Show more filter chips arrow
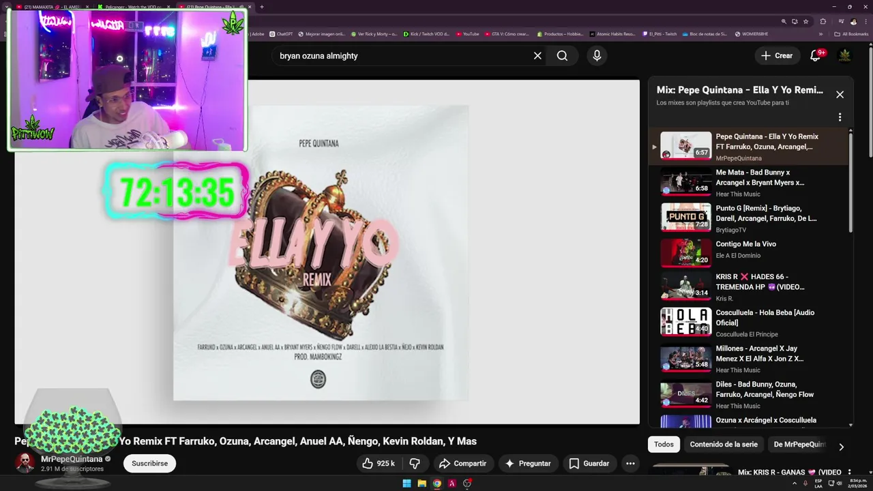The height and width of the screenshot is (491, 873). 841,447
